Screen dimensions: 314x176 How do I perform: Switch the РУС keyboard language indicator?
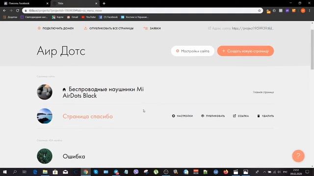pyautogui.click(x=286, y=172)
